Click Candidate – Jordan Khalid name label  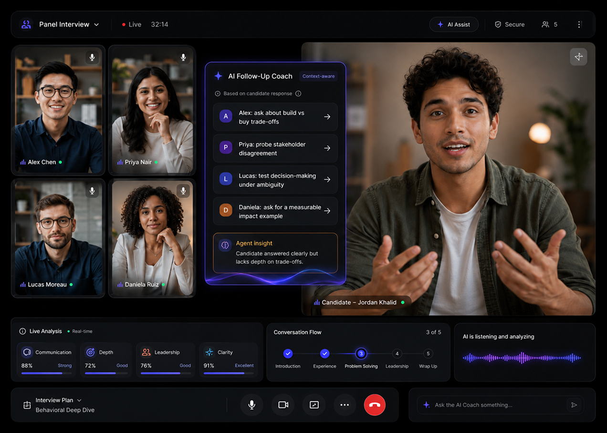coord(359,302)
